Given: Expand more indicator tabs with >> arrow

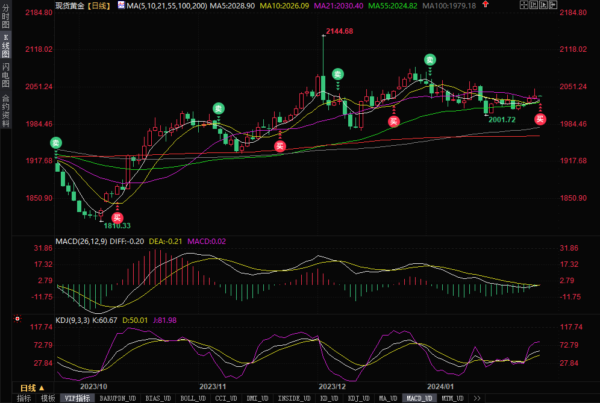Looking at the screenshot, I should 477,398.
